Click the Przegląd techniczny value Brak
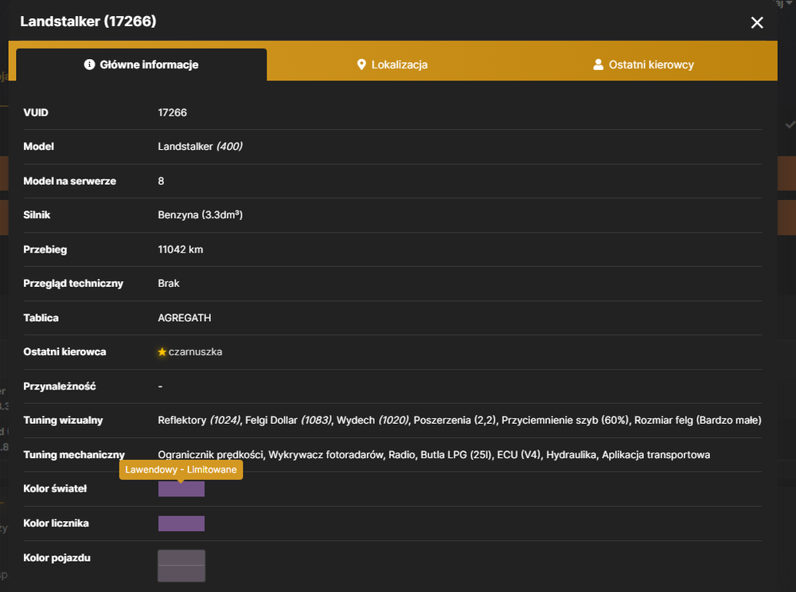The image size is (796, 592). pyautogui.click(x=169, y=283)
